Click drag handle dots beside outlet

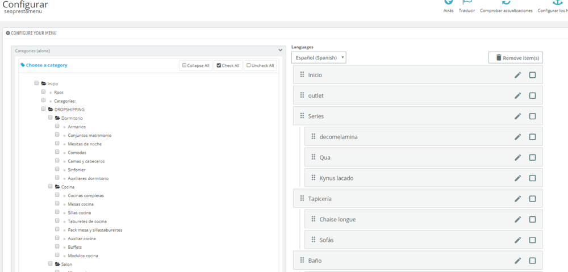tap(302, 95)
